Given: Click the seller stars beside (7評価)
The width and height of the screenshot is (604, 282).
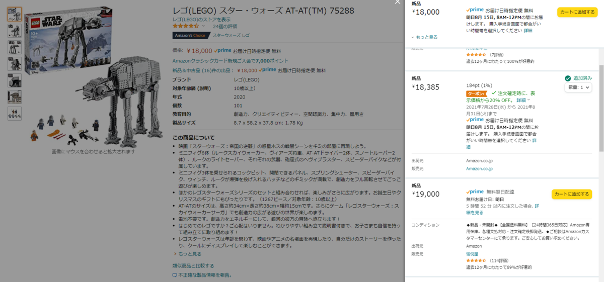Looking at the screenshot, I should tap(476, 55).
